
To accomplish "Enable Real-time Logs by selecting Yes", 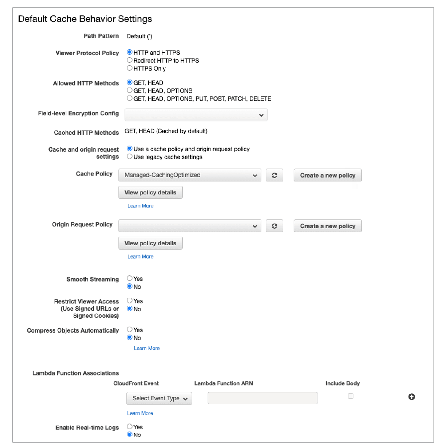I will pos(130,427).
